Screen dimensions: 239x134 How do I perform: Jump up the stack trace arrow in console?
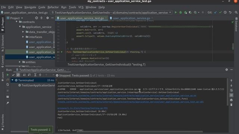(232, 80)
